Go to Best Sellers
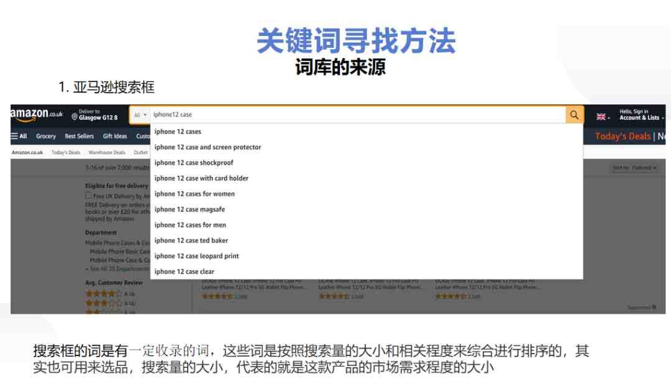Viewport: 671px width, 379px height. (x=79, y=136)
